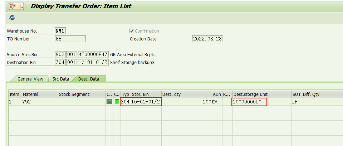Screen dimensions: 343x146
Task: Select the Dest. Data tab
Action: (x=89, y=79)
